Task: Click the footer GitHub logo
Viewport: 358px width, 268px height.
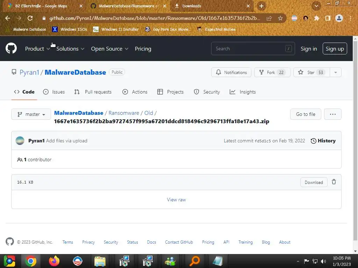Action: (9, 241)
